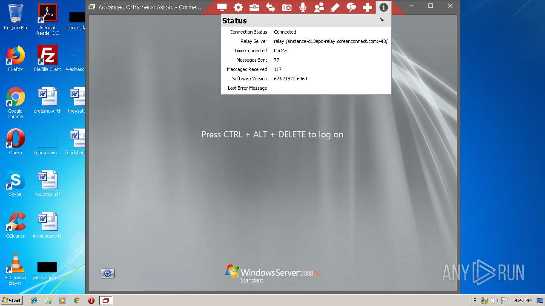545x306 pixels.
Task: Open Windows Media Player taskbar icon
Action: (63, 300)
